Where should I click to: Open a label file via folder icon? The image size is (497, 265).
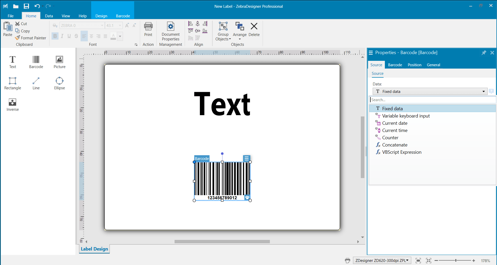click(16, 6)
